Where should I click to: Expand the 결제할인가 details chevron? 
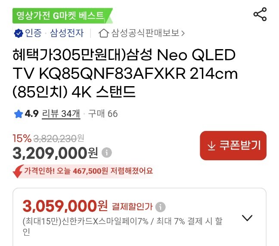pos(247,218)
